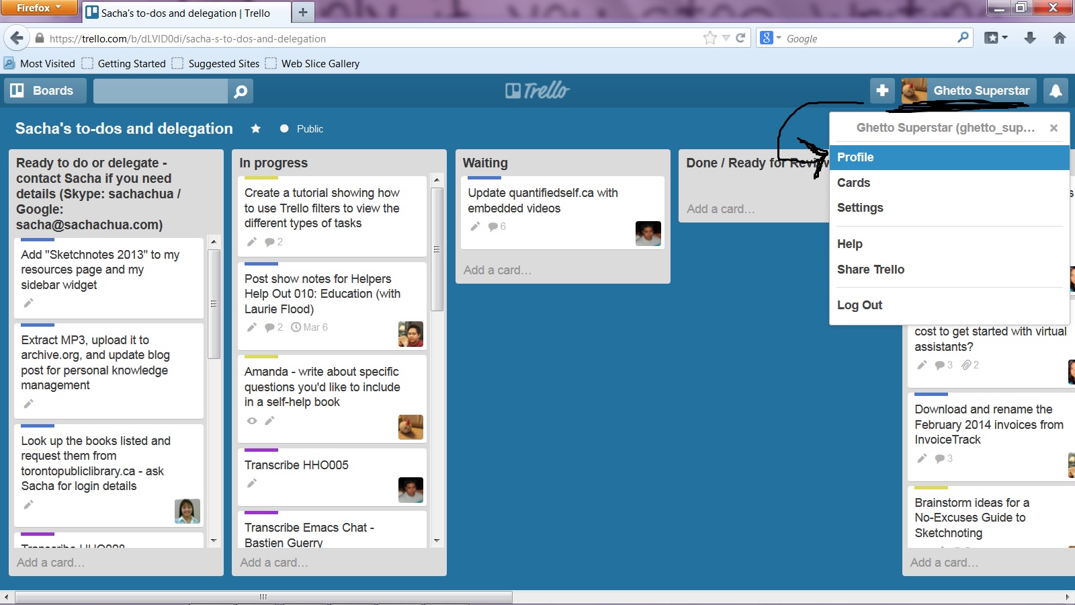1075x605 pixels.
Task: Open the Getting Started bookmark
Action: click(x=124, y=63)
